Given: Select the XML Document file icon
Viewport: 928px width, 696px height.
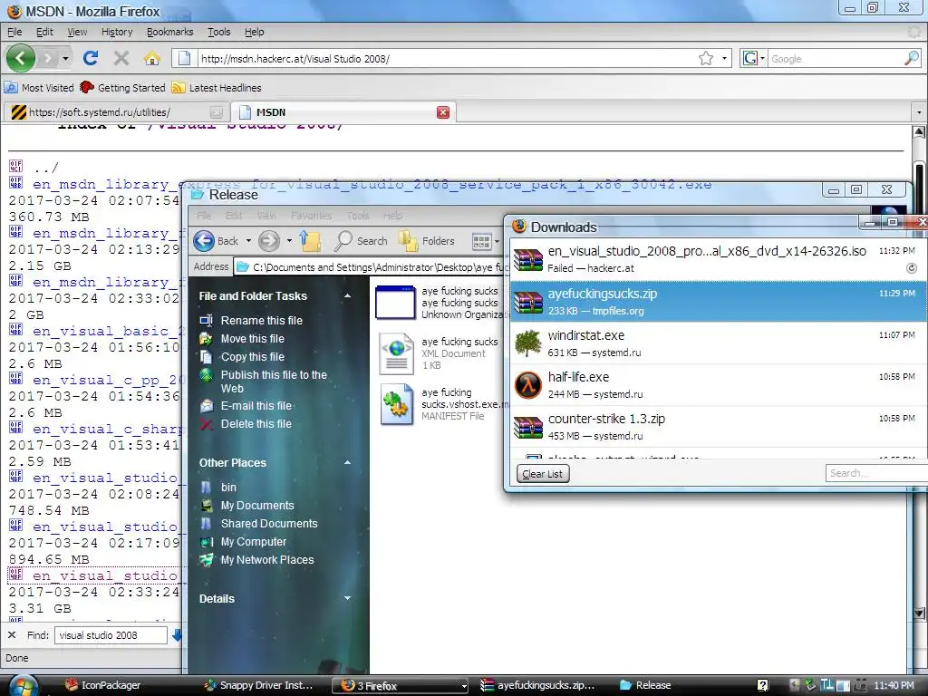Looking at the screenshot, I should 396,353.
